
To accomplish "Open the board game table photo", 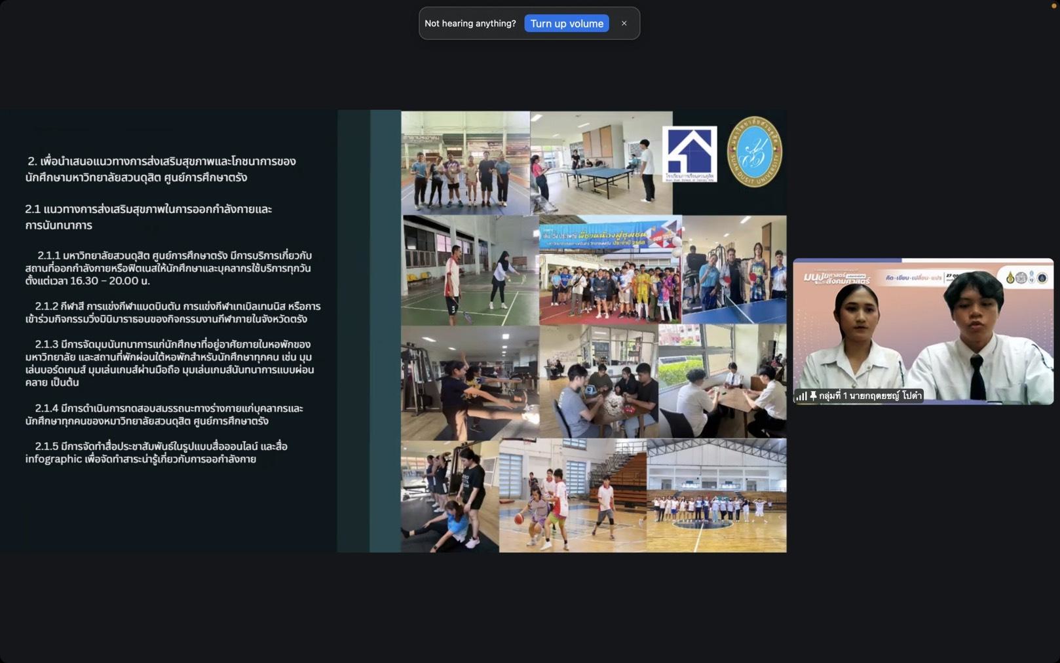I will 598,381.
